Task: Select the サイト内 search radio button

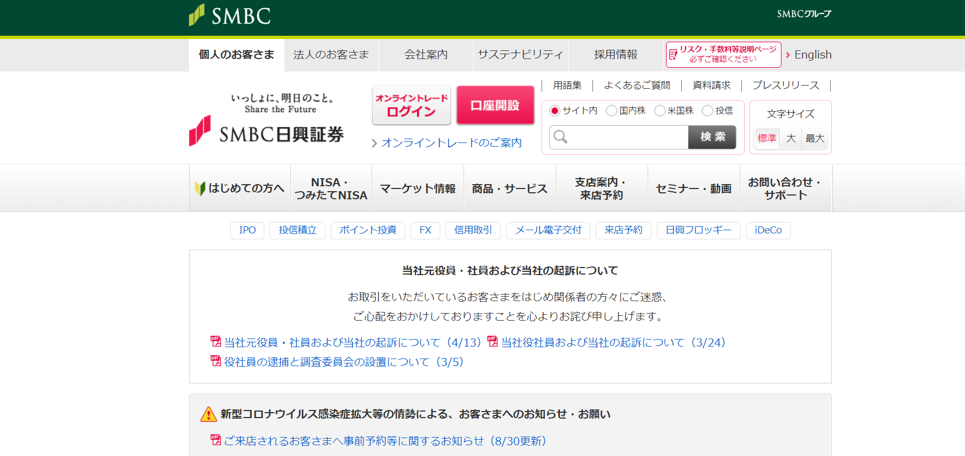Action: point(555,110)
